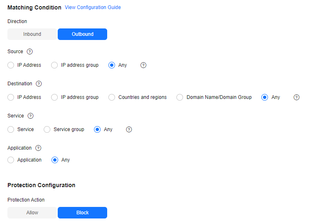The image size is (310, 223).
Task: Select IP Address radio under Destination
Action: [x=11, y=97]
